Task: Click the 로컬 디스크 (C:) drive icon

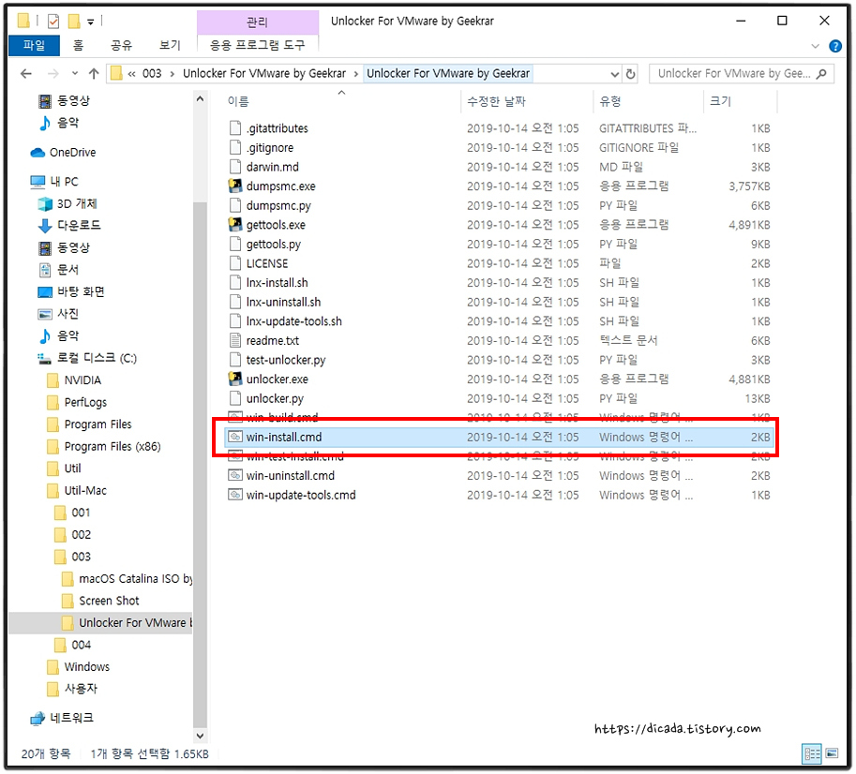Action: click(45, 358)
